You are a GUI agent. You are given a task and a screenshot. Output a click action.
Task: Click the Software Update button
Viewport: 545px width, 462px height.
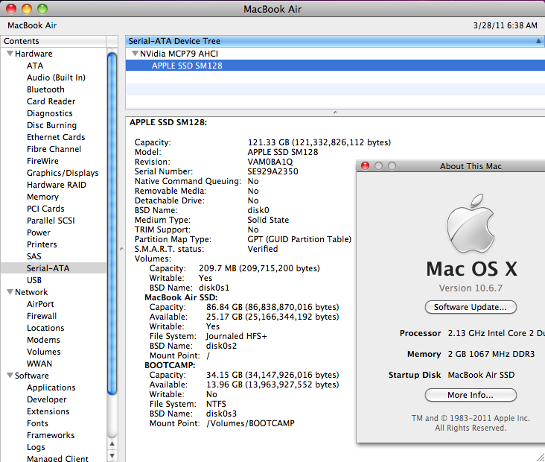(x=471, y=307)
